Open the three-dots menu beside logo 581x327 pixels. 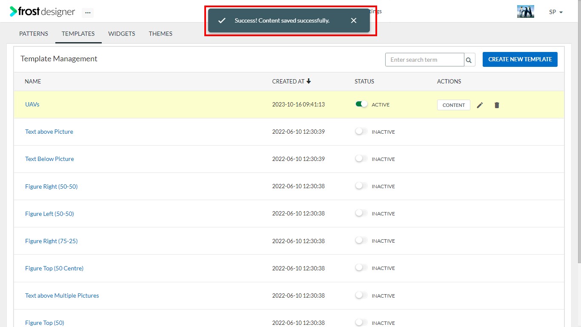click(x=88, y=13)
